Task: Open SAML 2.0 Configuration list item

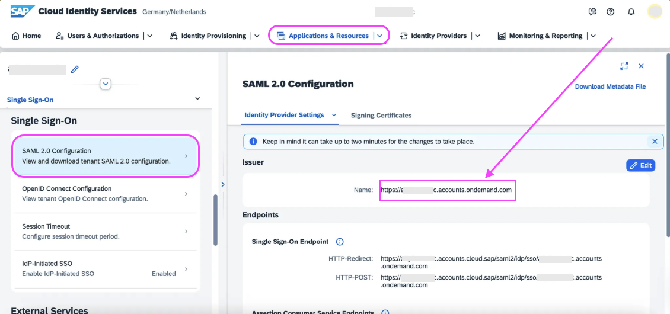Action: [x=106, y=156]
